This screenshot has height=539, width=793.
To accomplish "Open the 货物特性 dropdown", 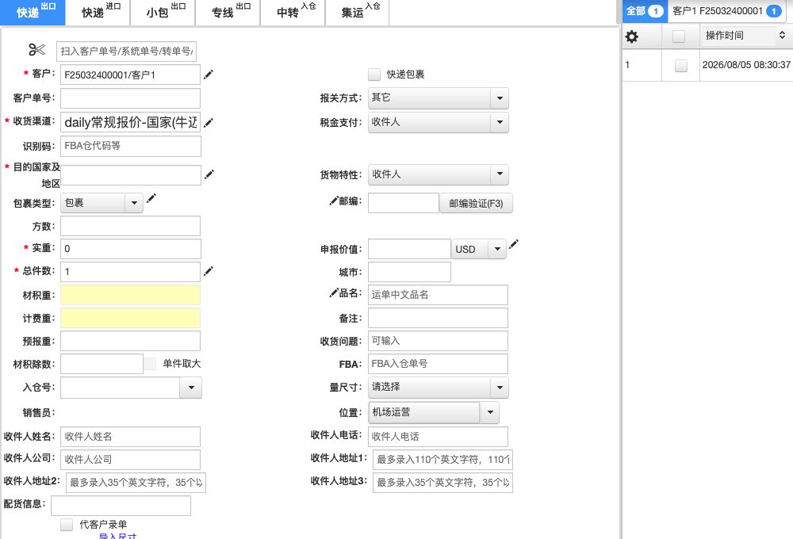I will tap(438, 174).
